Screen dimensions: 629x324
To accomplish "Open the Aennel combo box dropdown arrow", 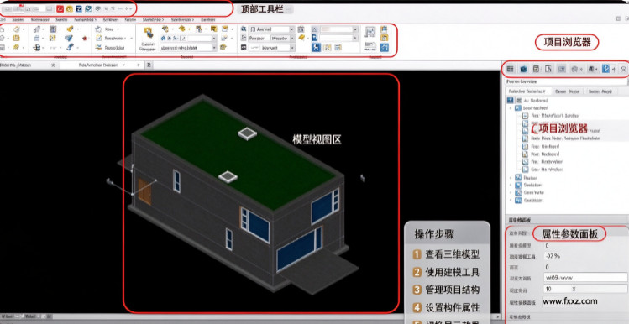I will pos(291,29).
